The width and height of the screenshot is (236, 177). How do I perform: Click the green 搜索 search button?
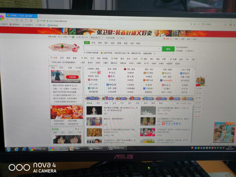click(168, 49)
